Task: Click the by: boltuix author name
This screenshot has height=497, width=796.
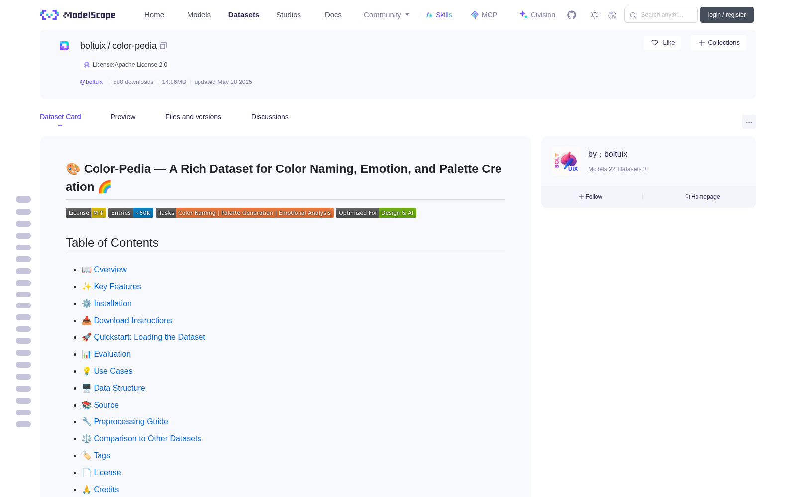Action: click(x=607, y=154)
